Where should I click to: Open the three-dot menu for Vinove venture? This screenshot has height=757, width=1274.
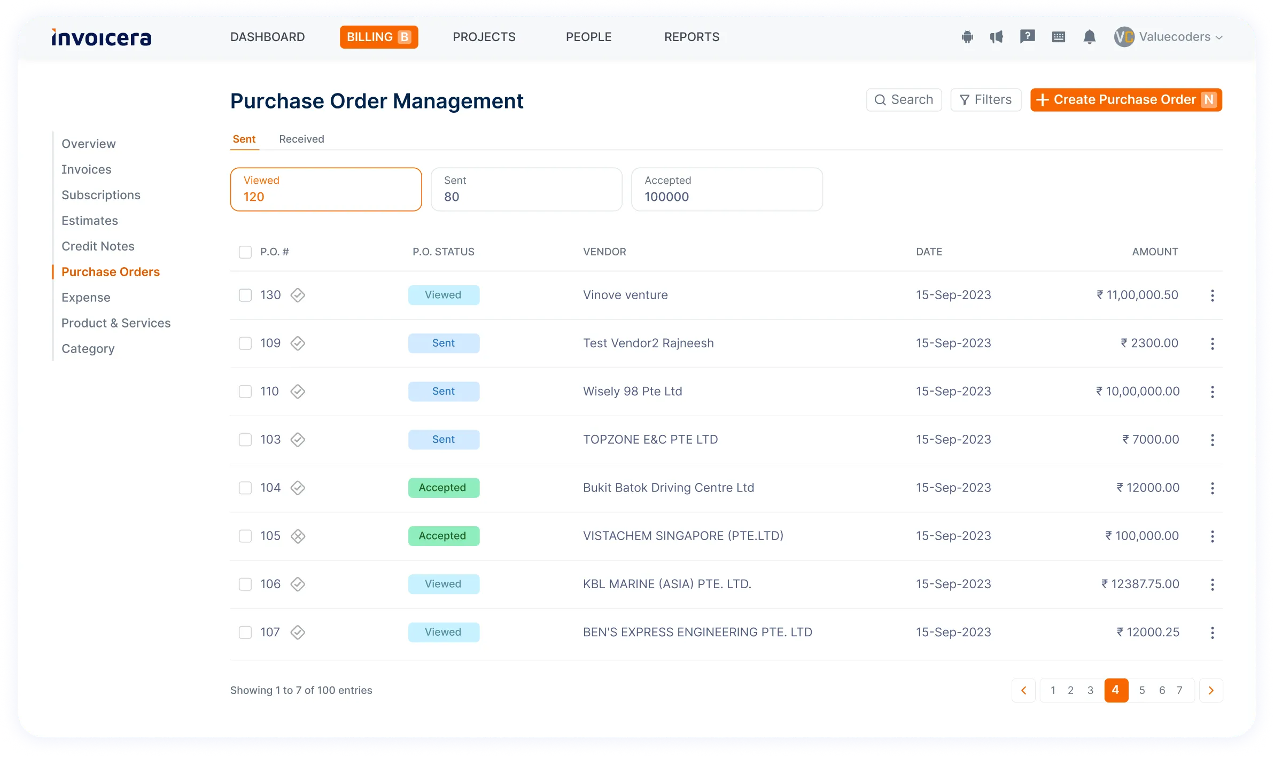pos(1212,295)
